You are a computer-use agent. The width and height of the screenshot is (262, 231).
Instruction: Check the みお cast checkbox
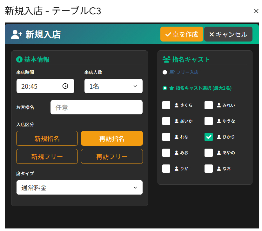click(166, 153)
